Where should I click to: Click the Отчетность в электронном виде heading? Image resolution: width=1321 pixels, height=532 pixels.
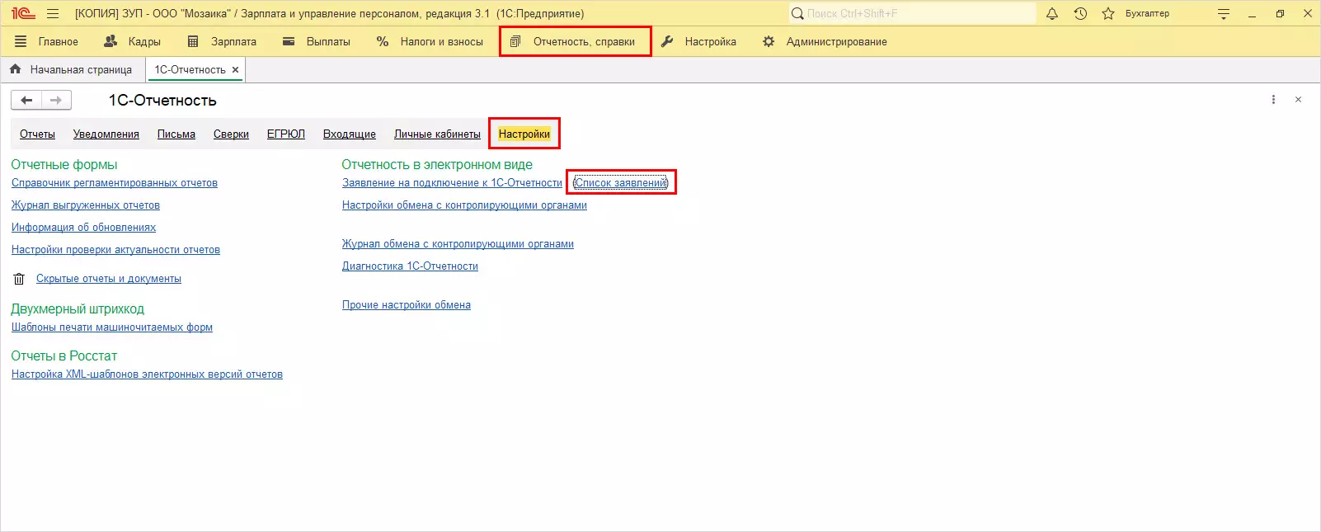coord(437,165)
